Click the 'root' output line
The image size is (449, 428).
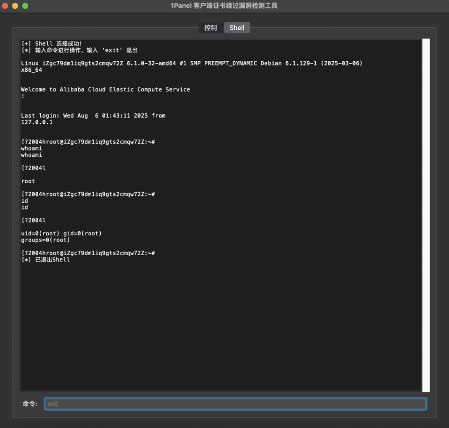click(28, 181)
